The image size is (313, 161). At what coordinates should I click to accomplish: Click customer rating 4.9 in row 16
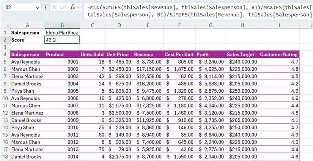point(295,142)
